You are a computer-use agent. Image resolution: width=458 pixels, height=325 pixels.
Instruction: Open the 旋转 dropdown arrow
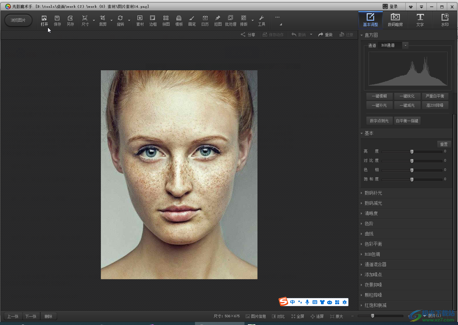point(129,21)
